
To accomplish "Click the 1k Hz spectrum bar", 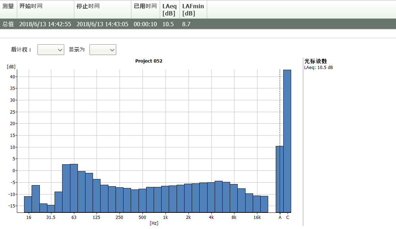I will point(165,199).
